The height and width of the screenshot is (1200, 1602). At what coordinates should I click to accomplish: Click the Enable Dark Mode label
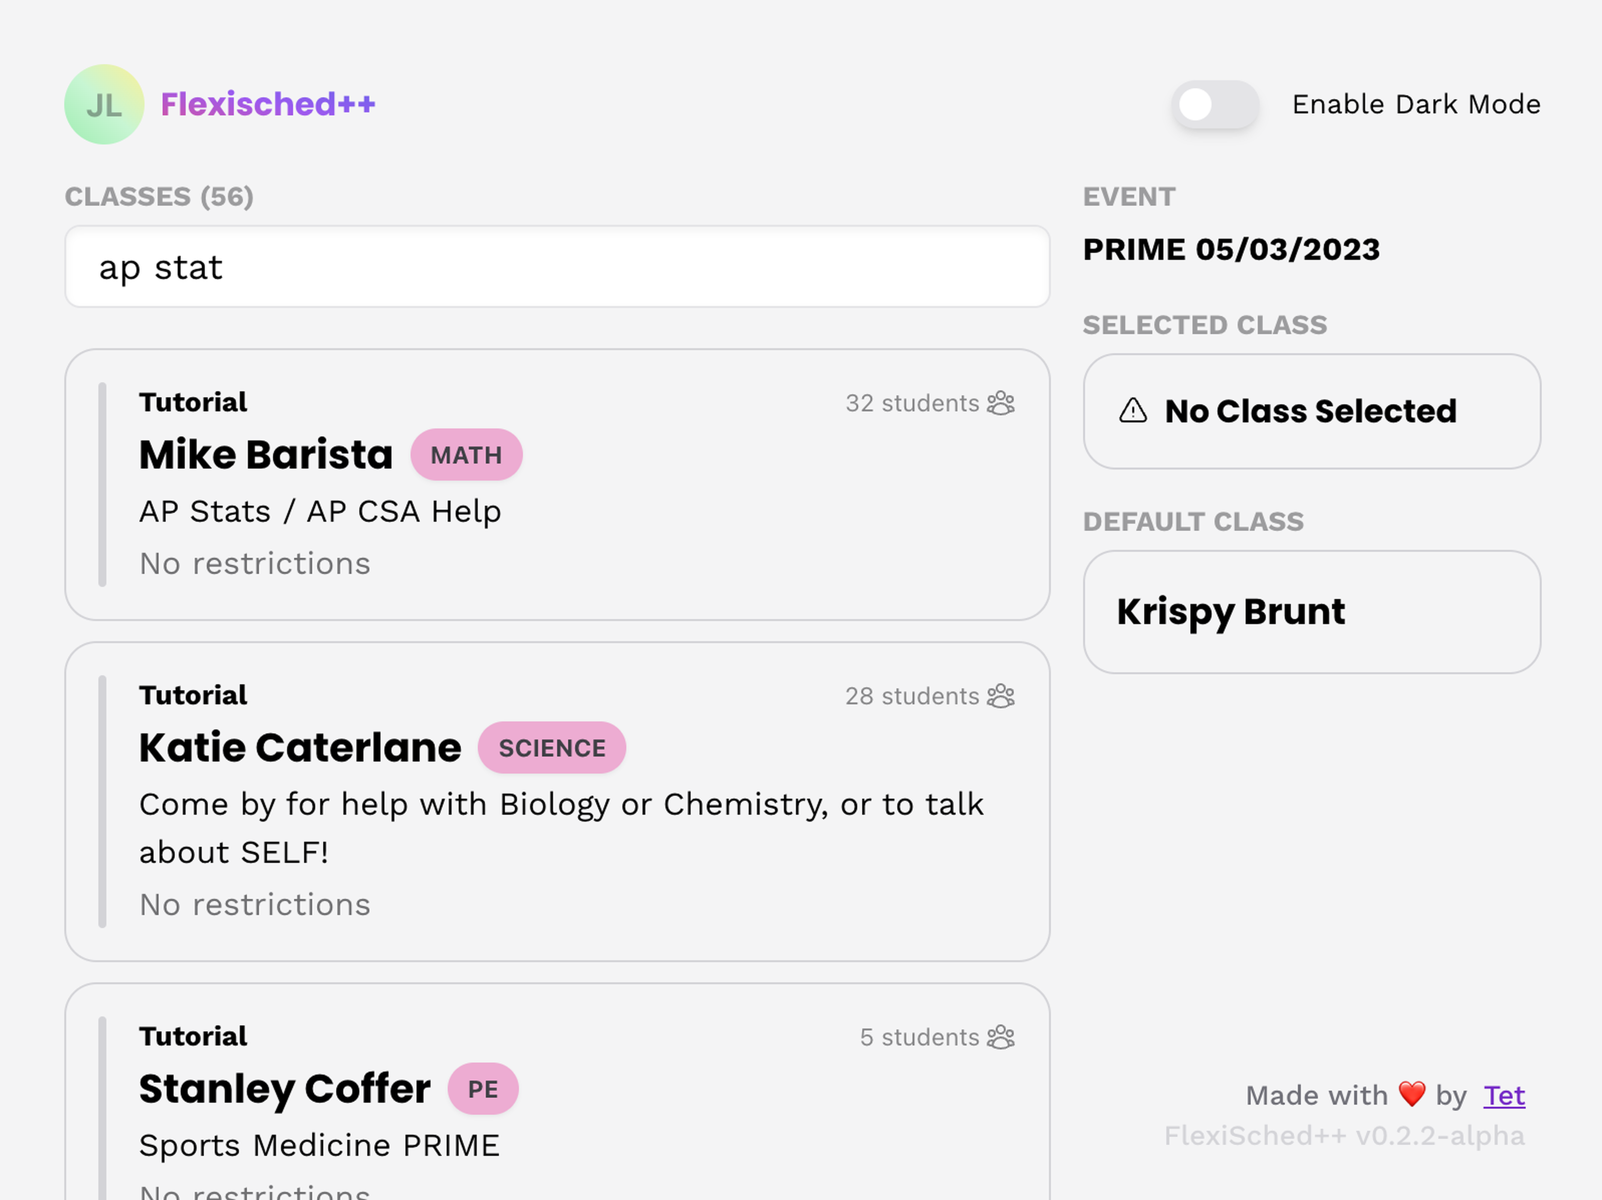(1416, 105)
